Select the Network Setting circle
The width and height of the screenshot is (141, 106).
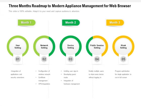(44, 46)
